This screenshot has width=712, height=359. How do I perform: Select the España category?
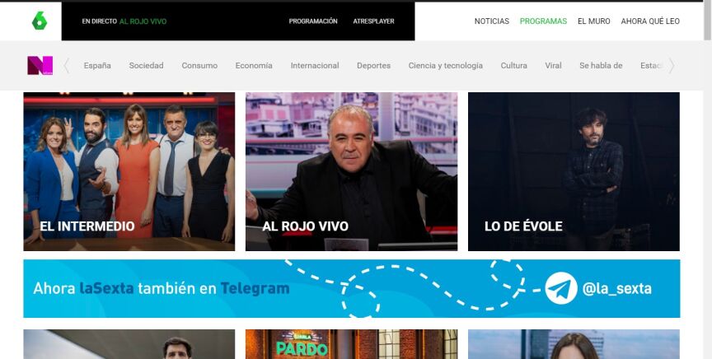[x=97, y=66]
